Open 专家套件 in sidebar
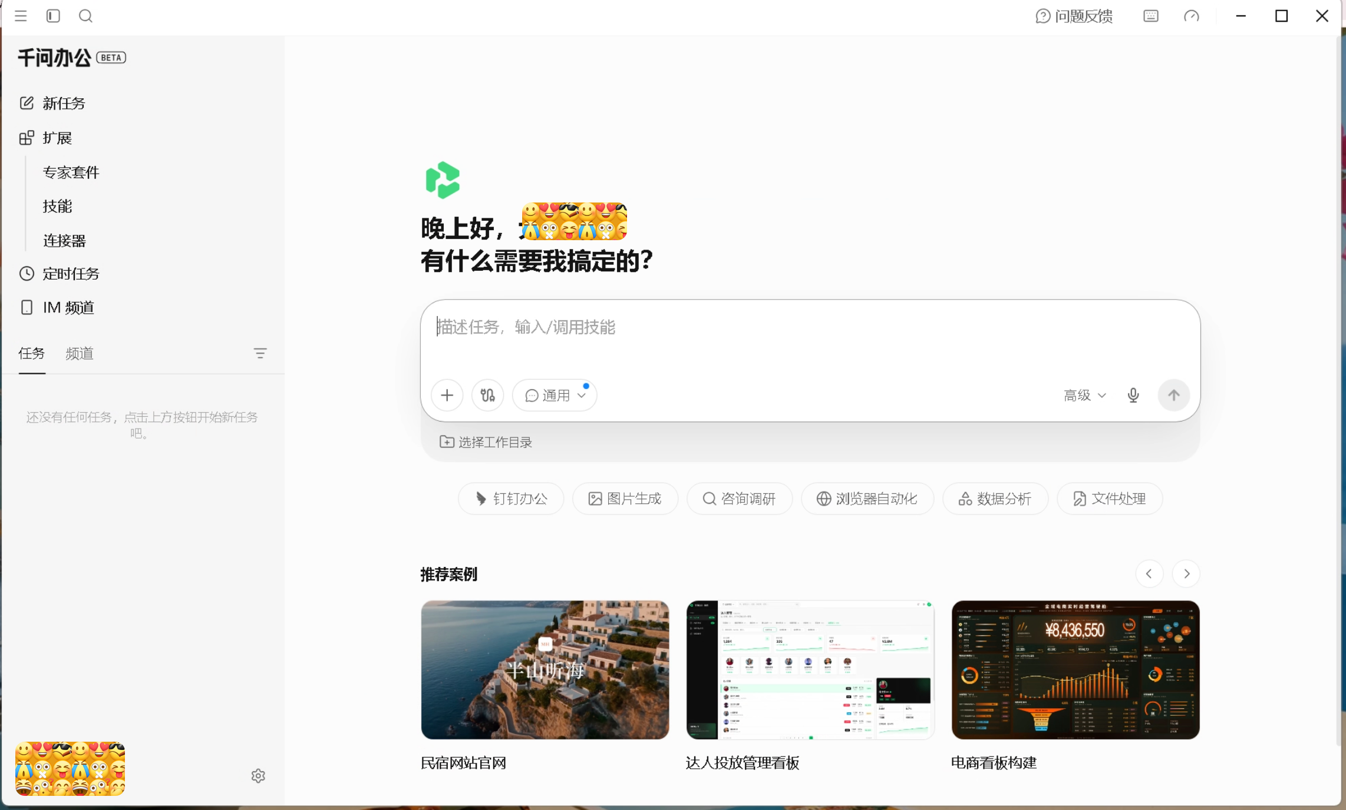Viewport: 1346px width, 810px height. [71, 172]
